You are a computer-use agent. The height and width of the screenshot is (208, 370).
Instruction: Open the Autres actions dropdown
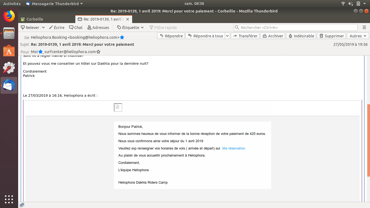358,36
